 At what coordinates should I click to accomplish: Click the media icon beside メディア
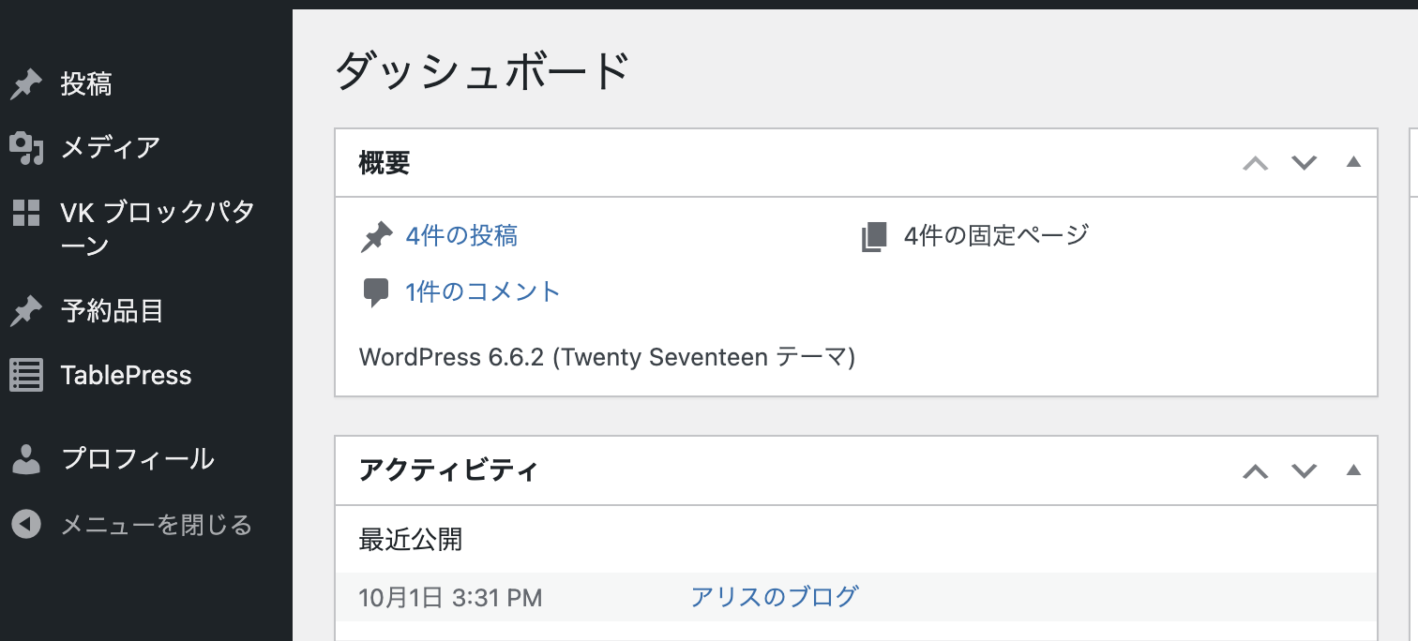coord(26,148)
